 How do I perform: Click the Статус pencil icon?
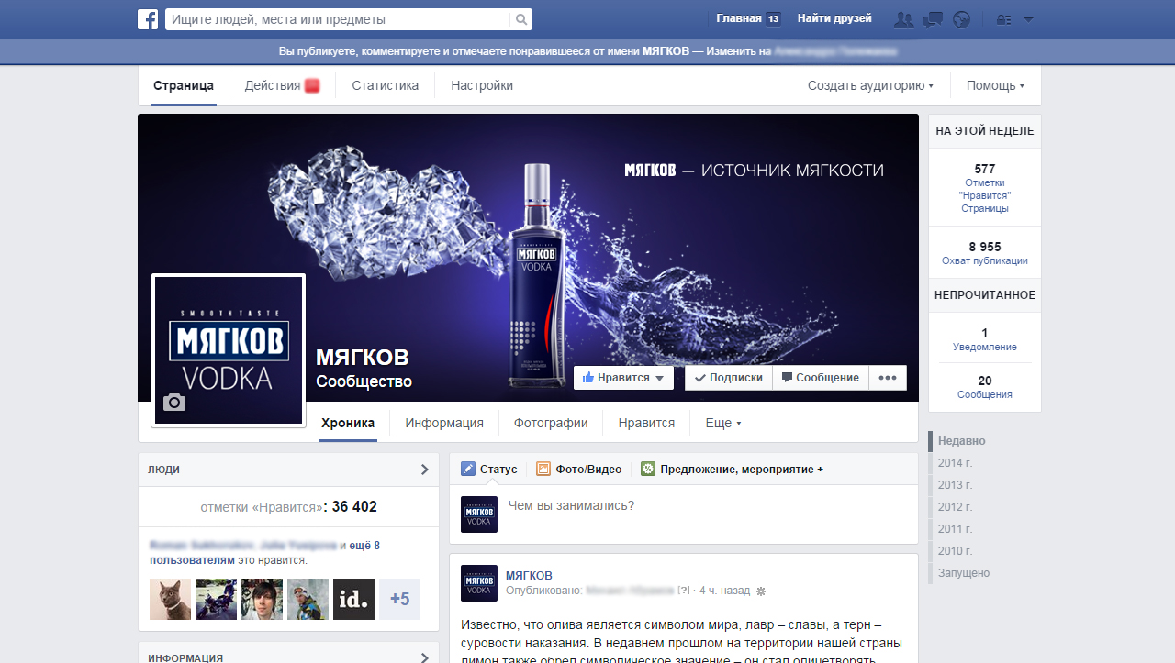pos(468,469)
